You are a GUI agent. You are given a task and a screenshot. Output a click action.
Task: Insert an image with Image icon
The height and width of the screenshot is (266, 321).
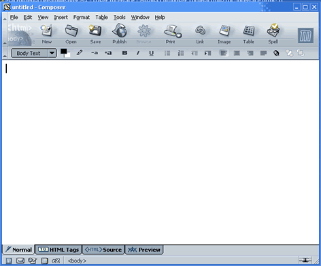coord(224,34)
